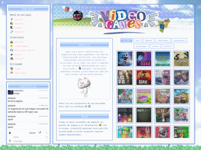
Task: Open the chat pop-out icon beside Upgrade
Action: click(x=40, y=133)
